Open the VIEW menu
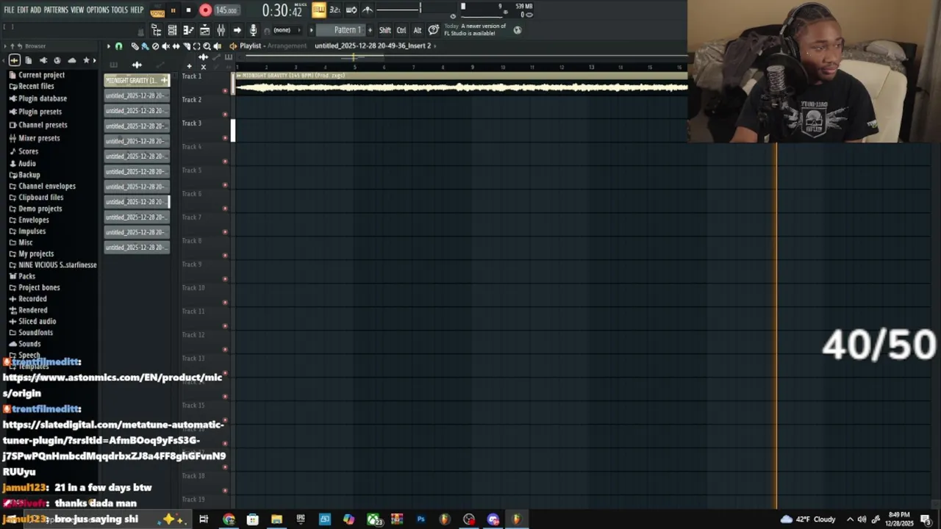This screenshot has width=941, height=529. click(x=77, y=10)
